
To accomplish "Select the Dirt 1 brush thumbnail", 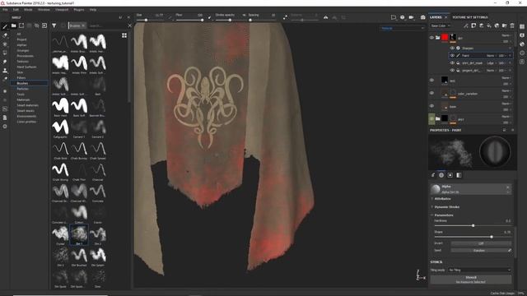I will tap(79, 235).
